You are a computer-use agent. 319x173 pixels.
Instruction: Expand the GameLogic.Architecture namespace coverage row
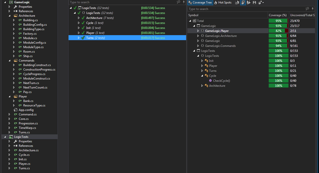point(198,36)
